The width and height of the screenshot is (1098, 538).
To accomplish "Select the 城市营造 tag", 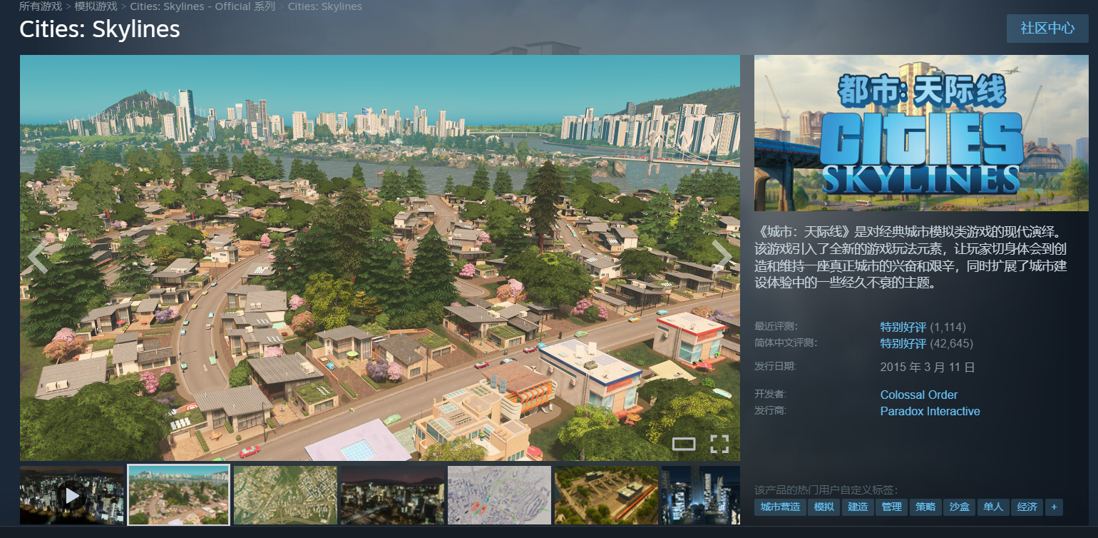I will tap(780, 507).
